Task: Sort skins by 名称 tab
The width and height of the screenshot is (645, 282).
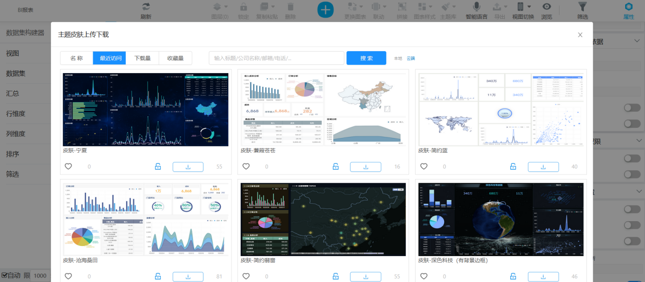Action: click(x=76, y=58)
